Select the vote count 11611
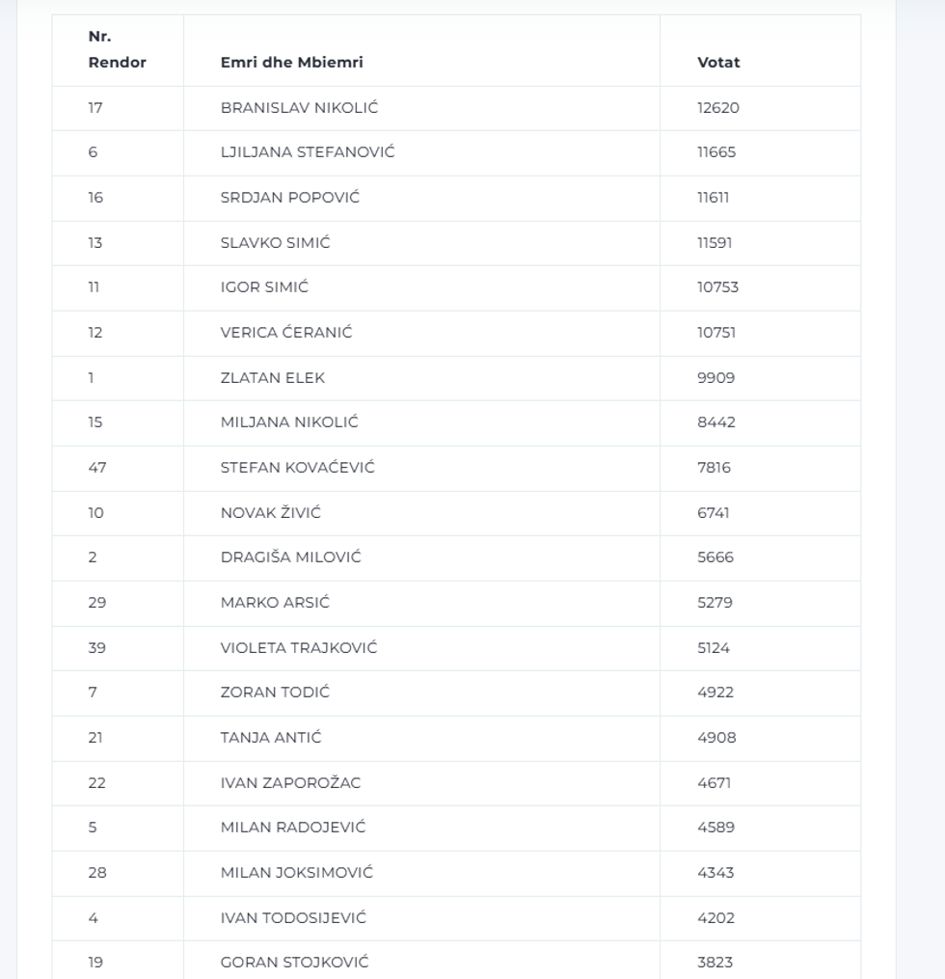This screenshot has height=979, width=945. (713, 197)
